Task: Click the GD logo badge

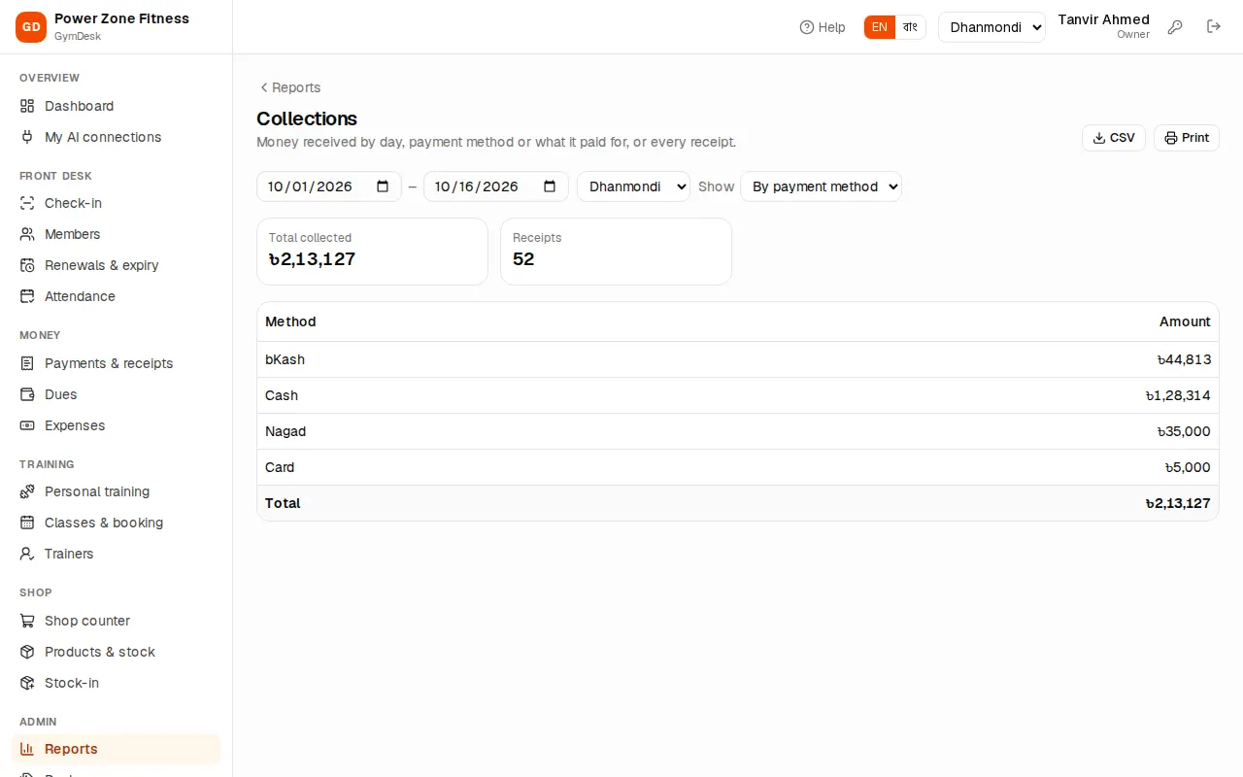Action: (x=31, y=27)
